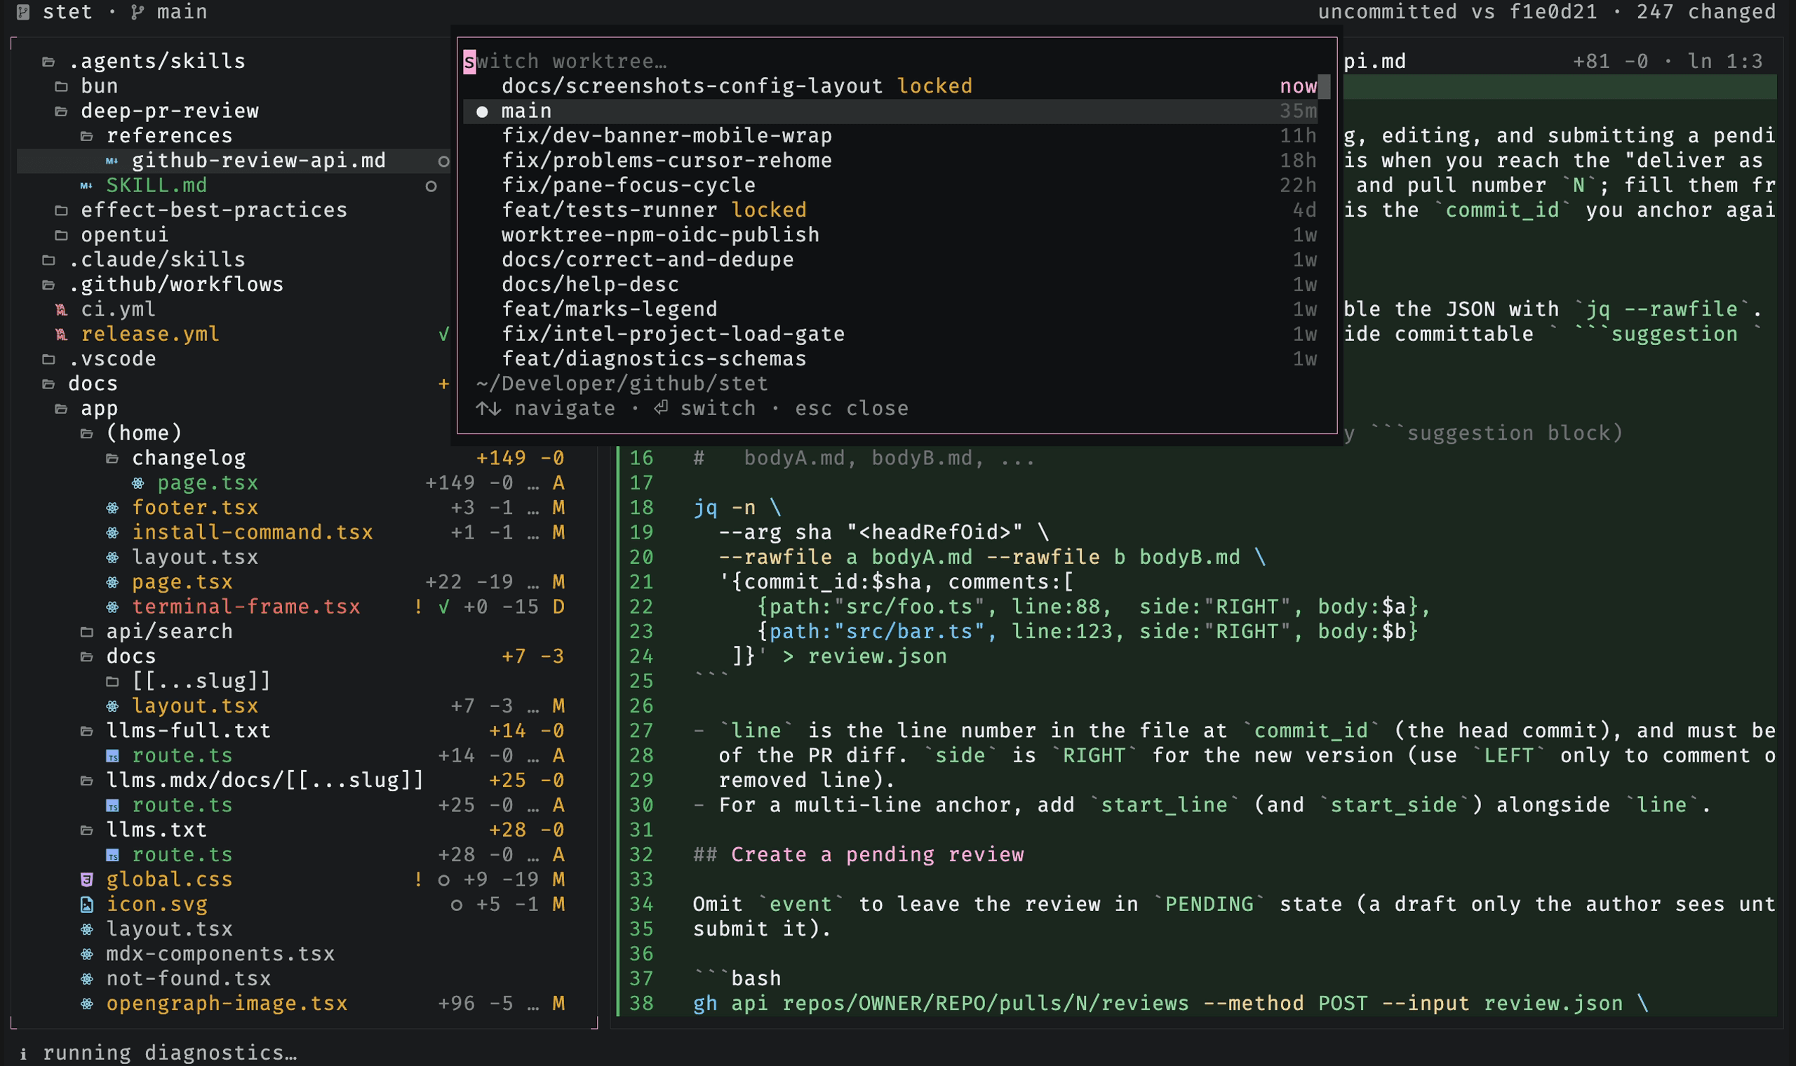Click the "running diagnostics…" status message
This screenshot has height=1066, width=1796.
[x=170, y=1054]
